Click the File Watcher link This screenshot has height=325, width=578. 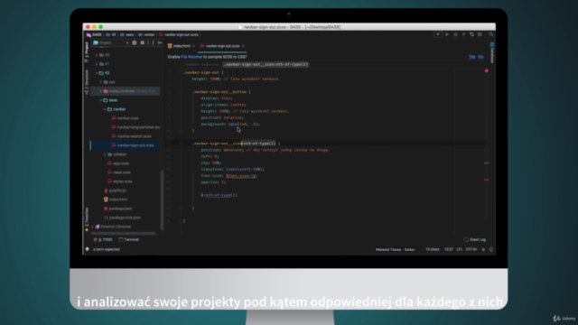point(191,57)
